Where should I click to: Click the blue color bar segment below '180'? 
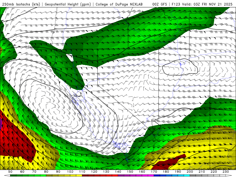(169, 176)
